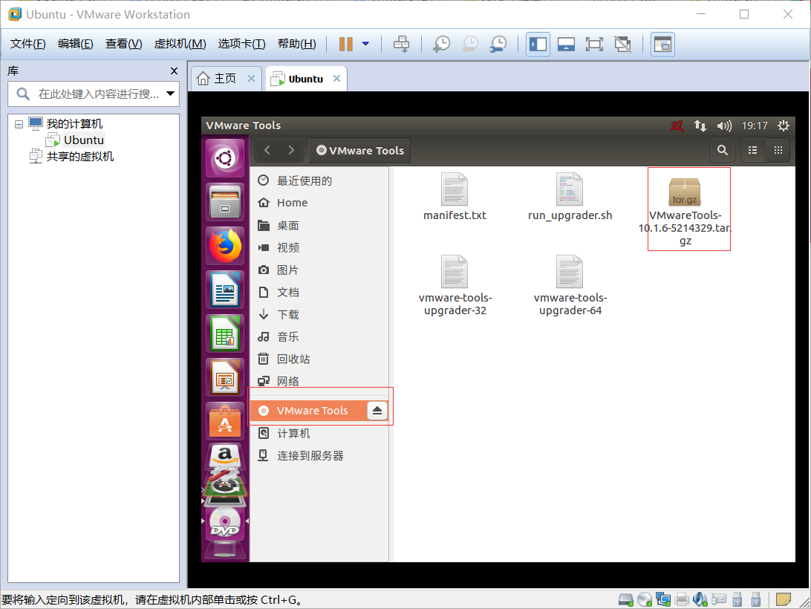The width and height of the screenshot is (811, 609).
Task: Click the VMware Tools path bar button
Action: pyautogui.click(x=360, y=151)
